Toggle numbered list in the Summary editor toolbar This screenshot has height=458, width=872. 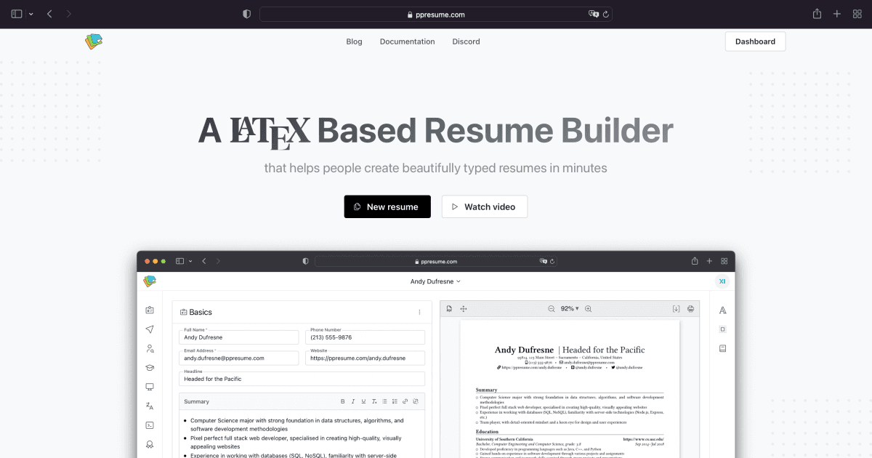[x=395, y=401]
